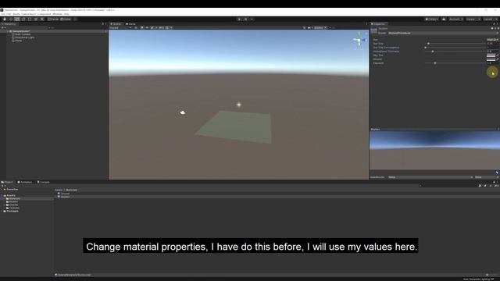Expand the Packages folder in Project

[2, 211]
